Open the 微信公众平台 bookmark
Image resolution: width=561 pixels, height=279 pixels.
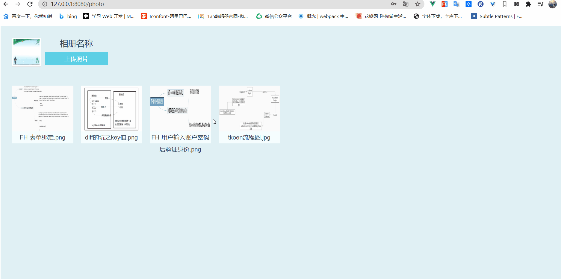point(274,16)
